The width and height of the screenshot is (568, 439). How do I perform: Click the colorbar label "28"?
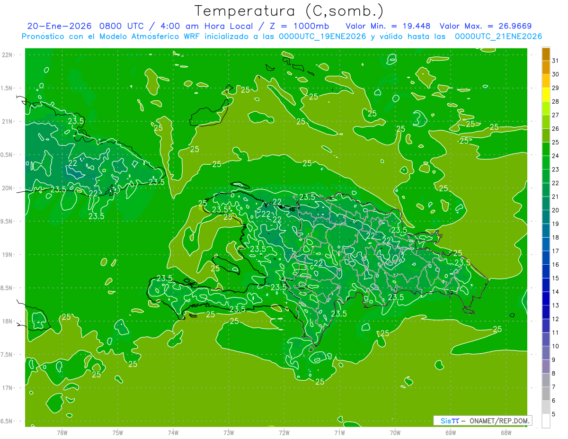click(x=556, y=101)
